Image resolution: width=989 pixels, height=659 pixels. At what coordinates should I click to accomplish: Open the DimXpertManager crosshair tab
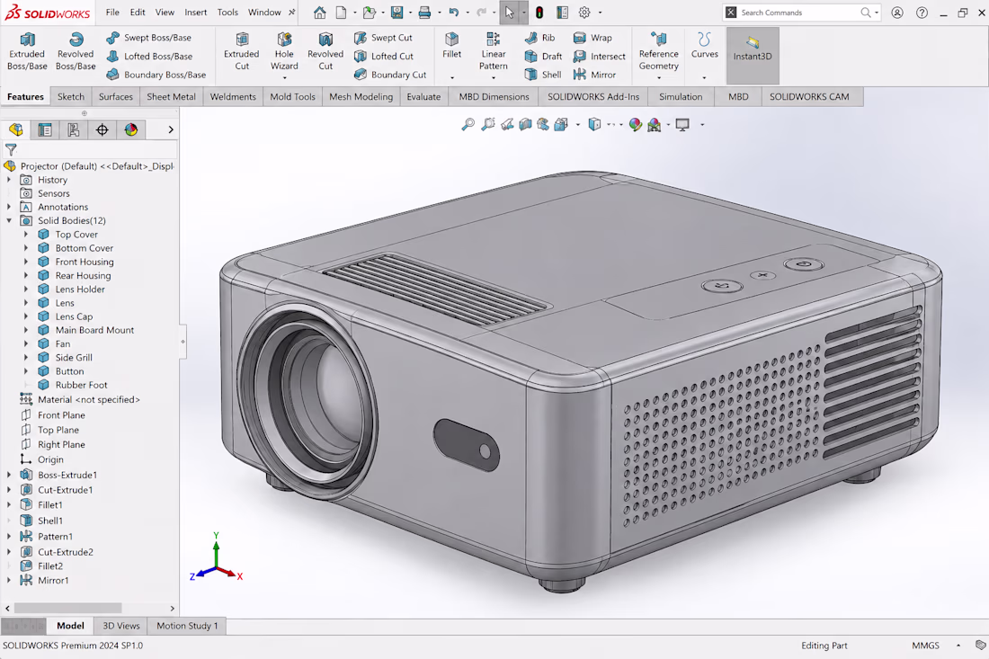tap(102, 129)
